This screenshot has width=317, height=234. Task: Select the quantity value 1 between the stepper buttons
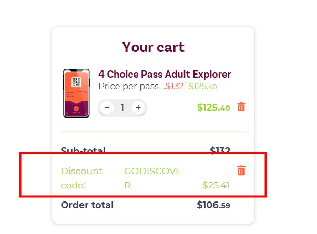pos(122,108)
